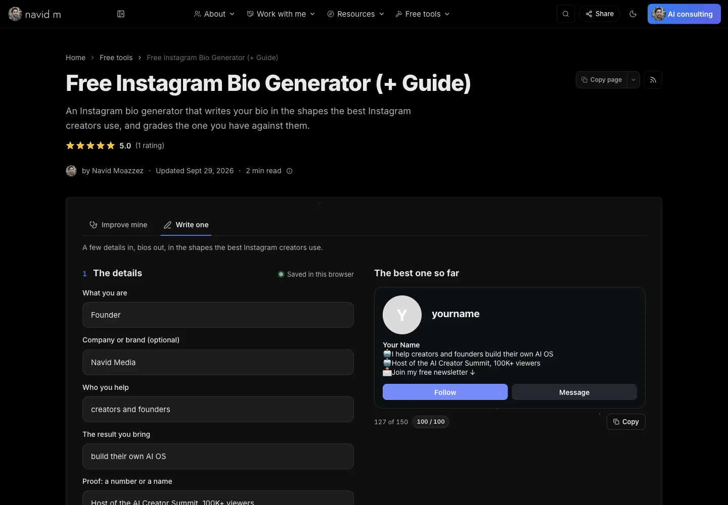728x505 pixels.
Task: Click the info icon beside read time
Action: coord(290,171)
